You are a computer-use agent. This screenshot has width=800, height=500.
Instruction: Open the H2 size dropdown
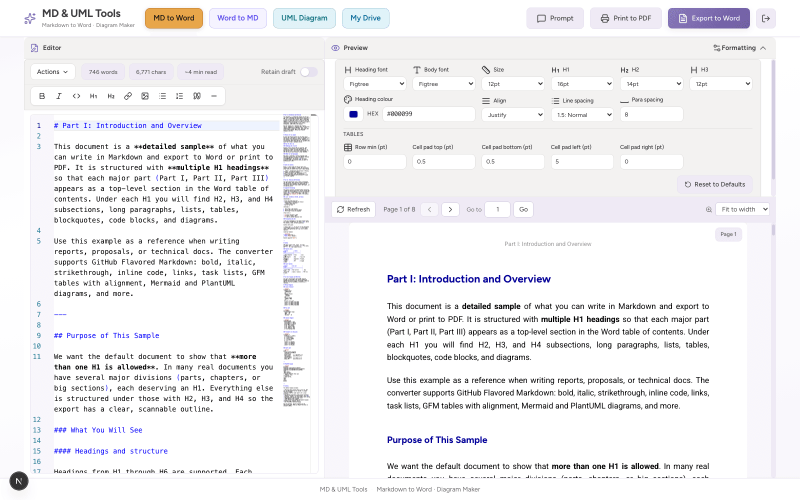point(651,84)
